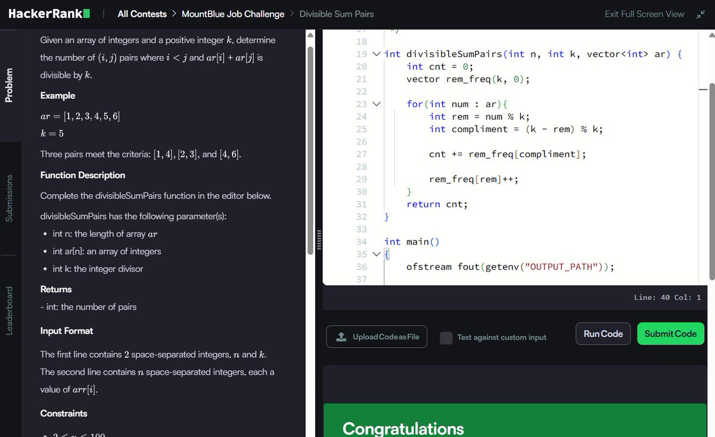
Task: Click 'int ar[n]: an array of integers' bullet
Action: (107, 251)
